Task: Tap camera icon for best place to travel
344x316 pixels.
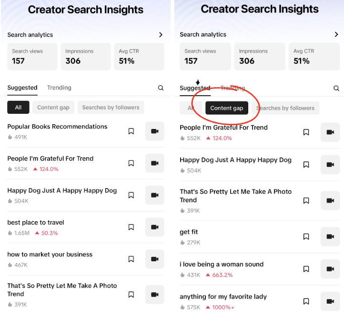Action: click(x=155, y=227)
